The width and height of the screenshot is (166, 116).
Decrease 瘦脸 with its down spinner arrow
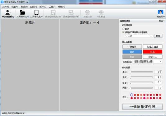[161, 83]
